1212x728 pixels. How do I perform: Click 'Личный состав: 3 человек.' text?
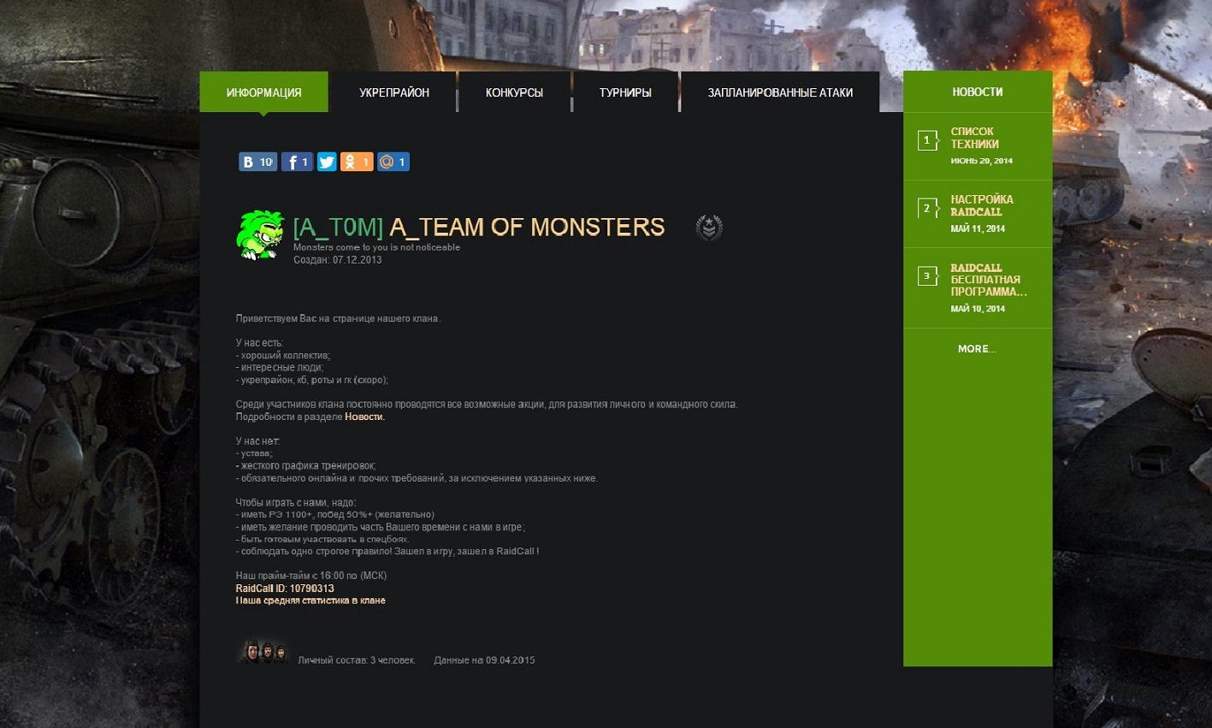pos(357,660)
